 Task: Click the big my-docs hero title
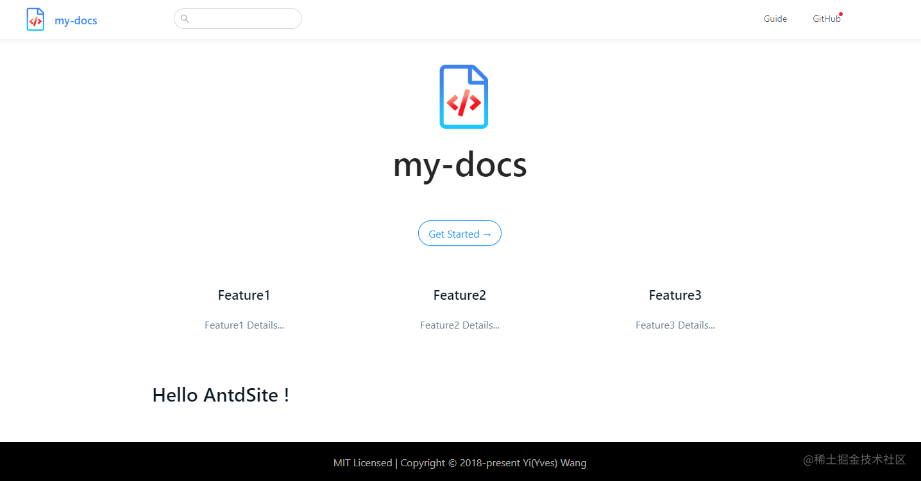click(459, 165)
